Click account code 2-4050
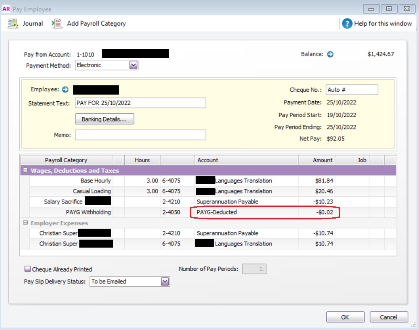 click(x=171, y=212)
